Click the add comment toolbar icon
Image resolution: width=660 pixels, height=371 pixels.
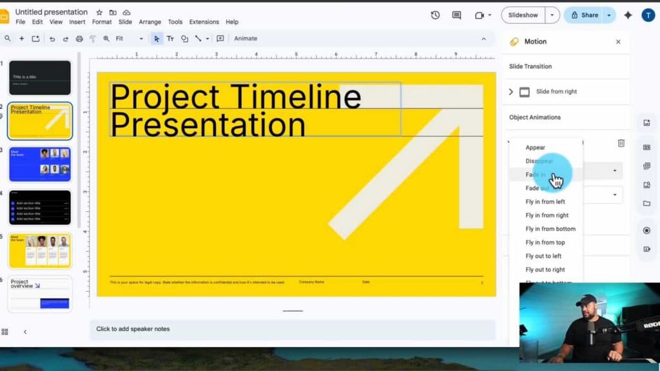(220, 39)
